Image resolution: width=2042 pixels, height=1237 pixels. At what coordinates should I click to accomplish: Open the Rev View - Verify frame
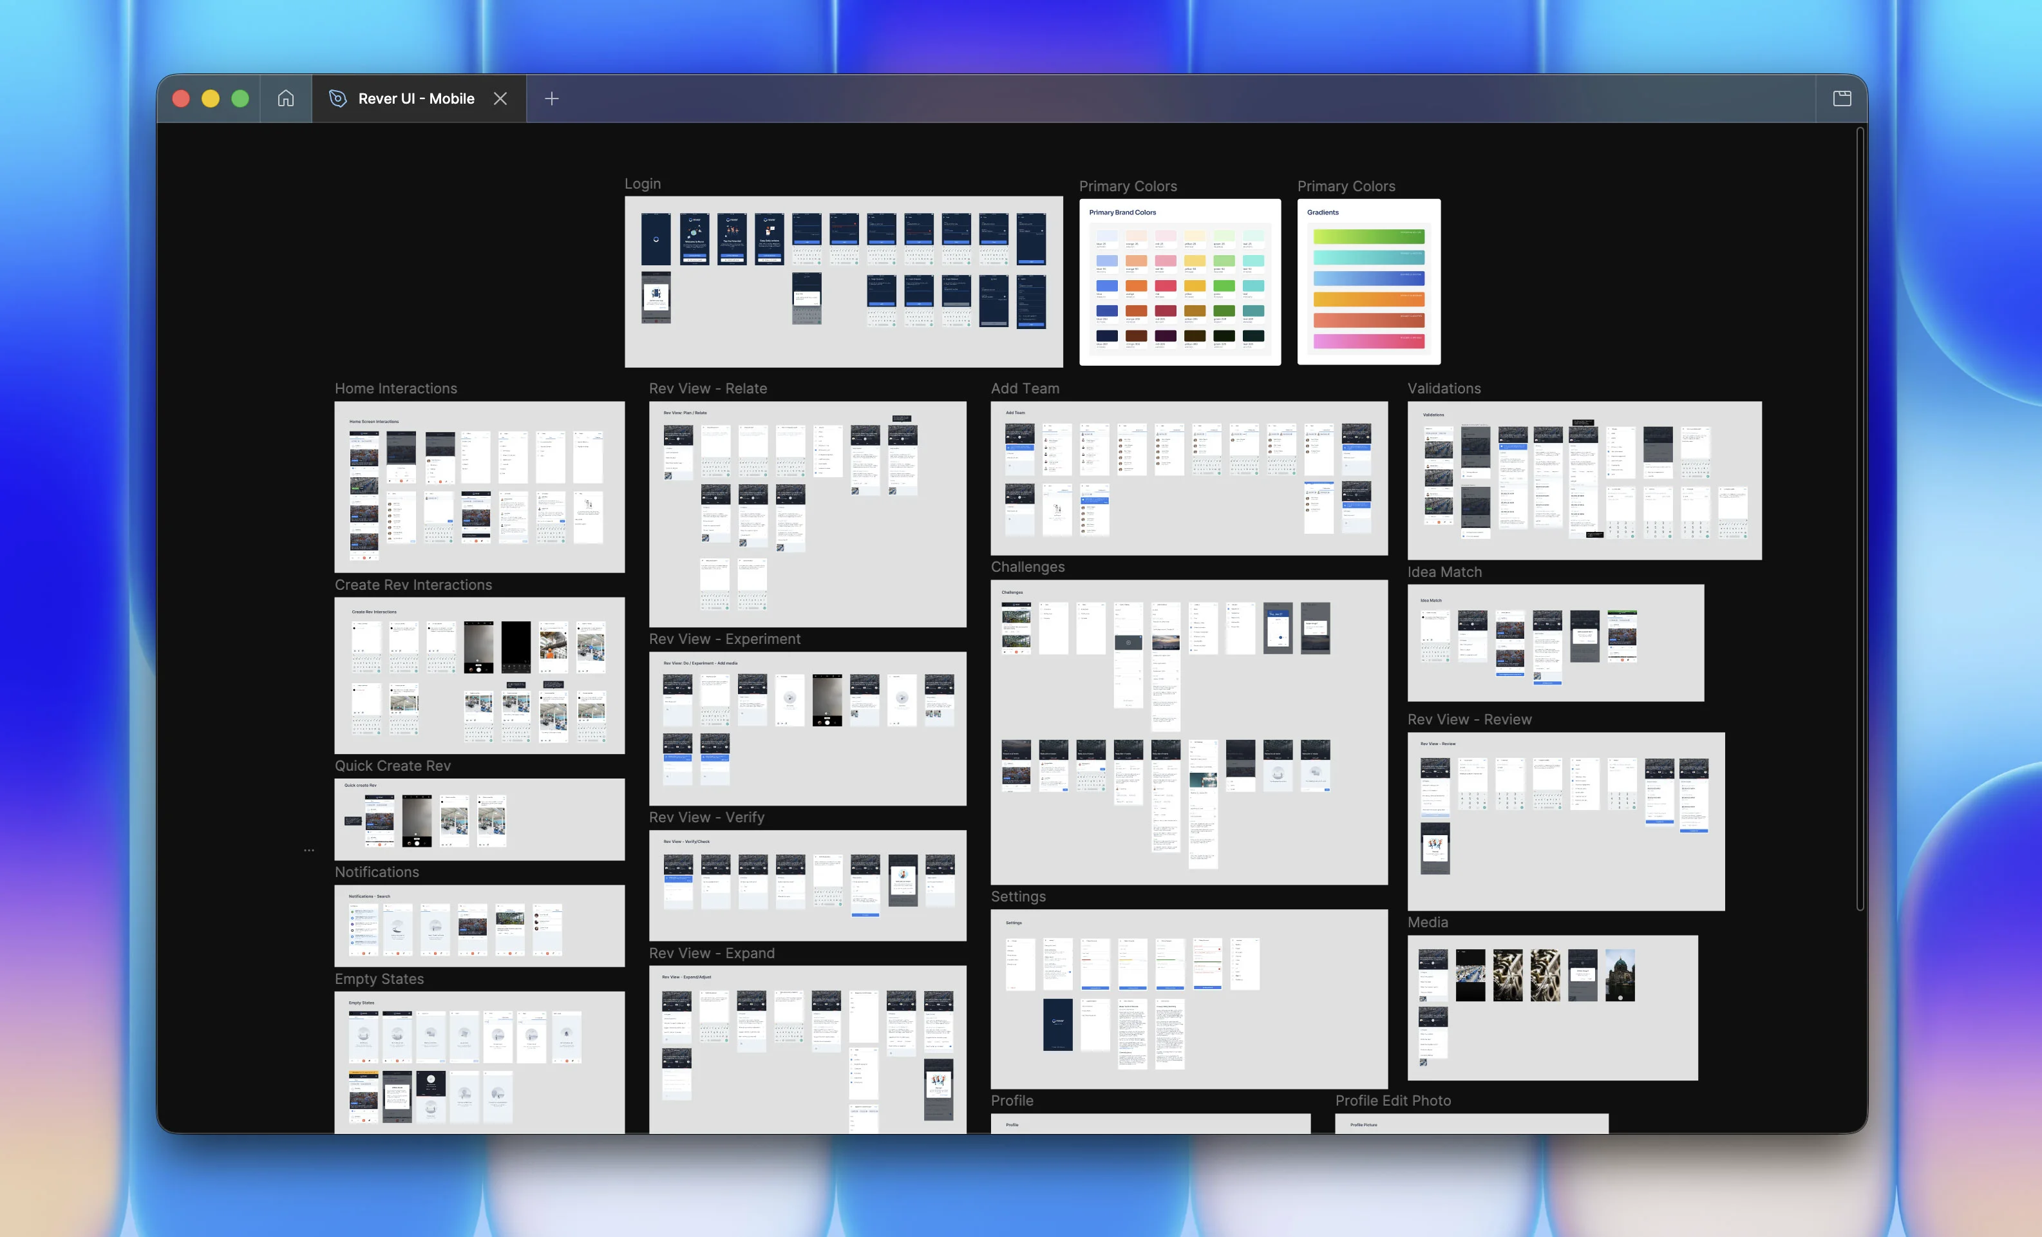pyautogui.click(x=807, y=884)
